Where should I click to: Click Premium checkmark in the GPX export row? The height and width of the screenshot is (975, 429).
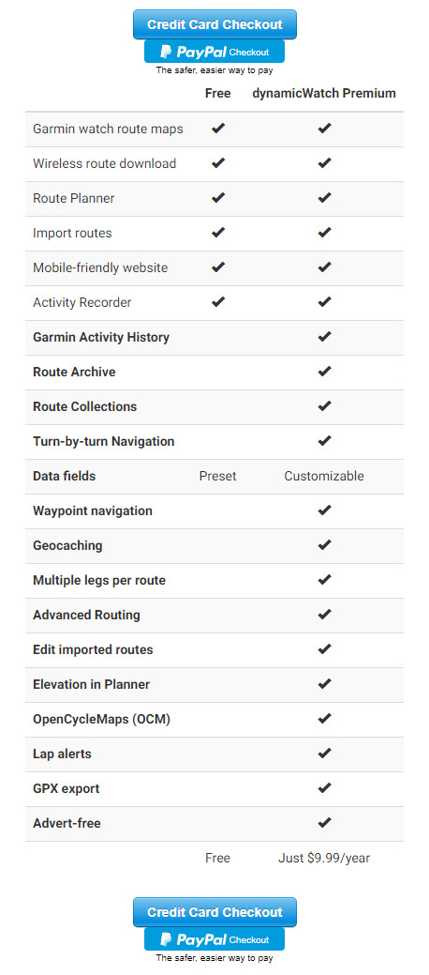point(324,788)
